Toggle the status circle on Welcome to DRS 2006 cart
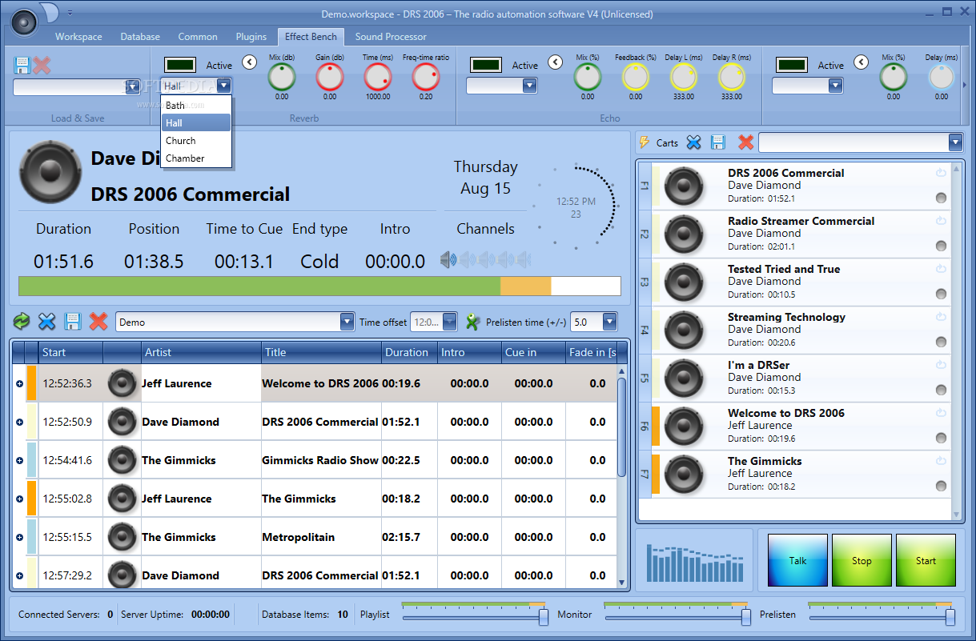The height and width of the screenshot is (641, 976). pyautogui.click(x=941, y=439)
